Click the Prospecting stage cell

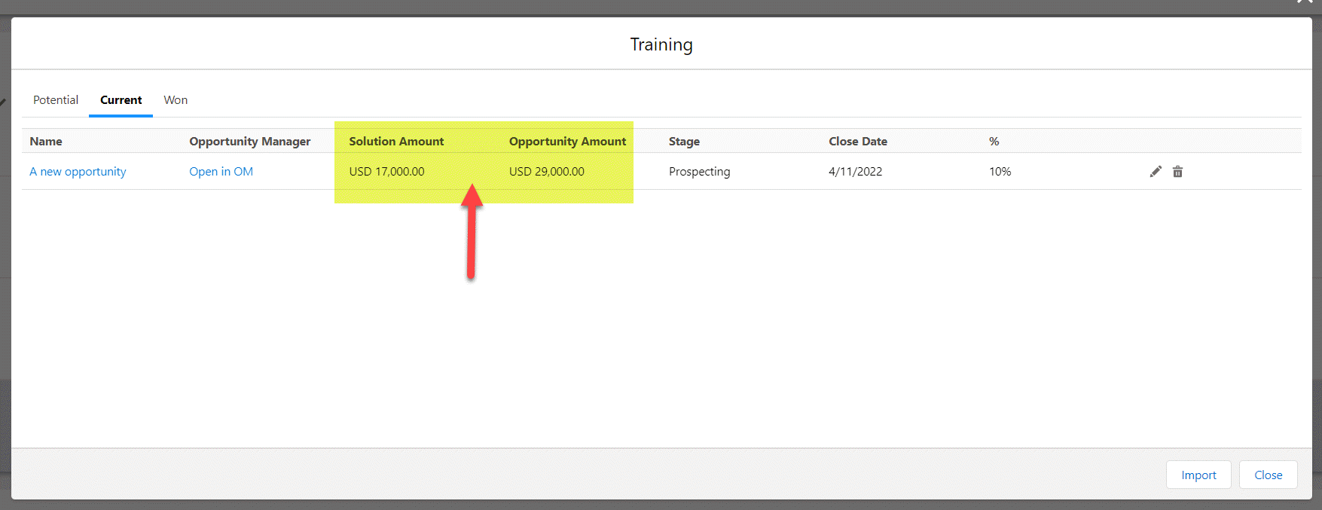pyautogui.click(x=699, y=172)
